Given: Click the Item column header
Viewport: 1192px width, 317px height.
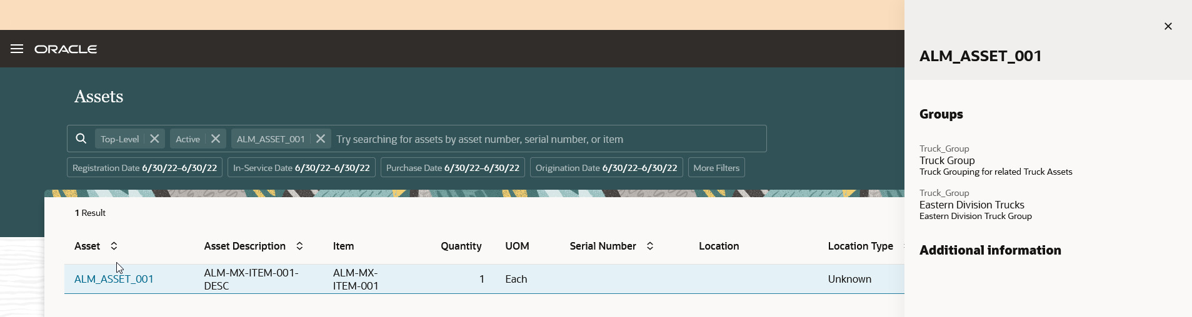Looking at the screenshot, I should (343, 246).
